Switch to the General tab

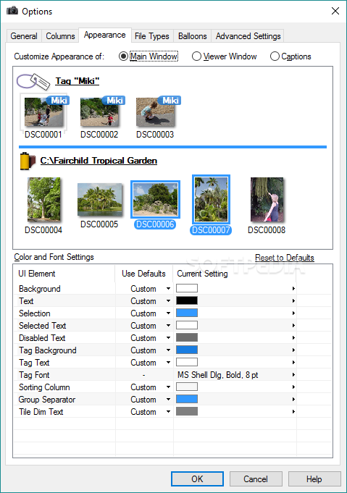[24, 36]
